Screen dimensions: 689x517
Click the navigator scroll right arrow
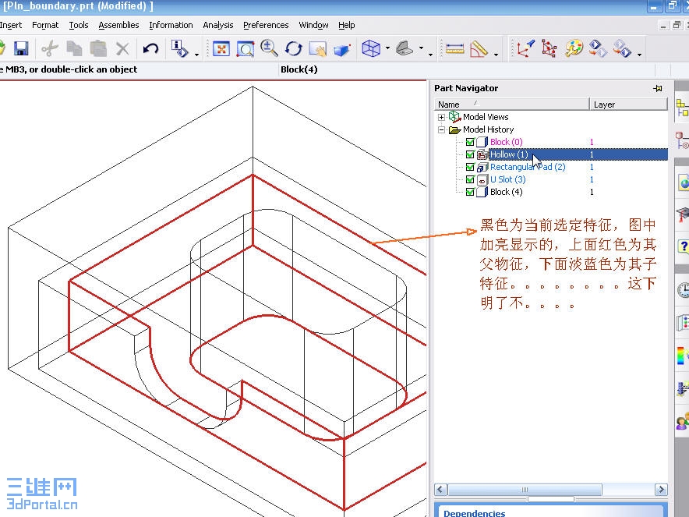pyautogui.click(x=661, y=489)
